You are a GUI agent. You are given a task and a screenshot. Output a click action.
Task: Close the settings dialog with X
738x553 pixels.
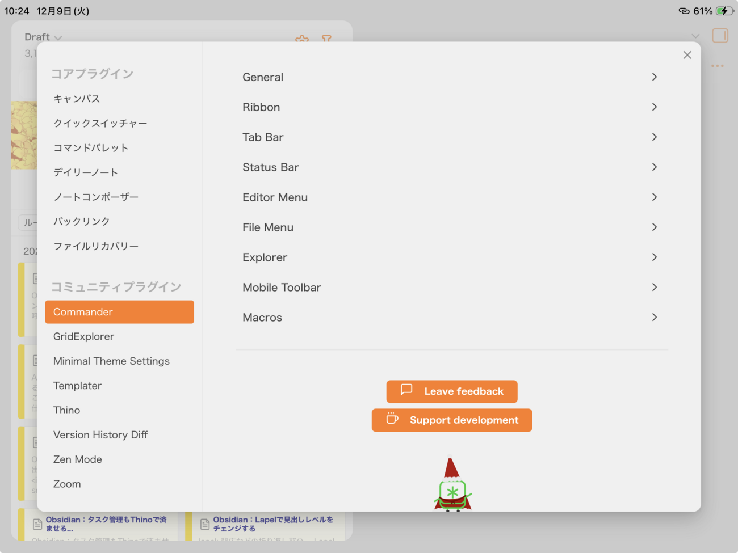[x=687, y=55]
